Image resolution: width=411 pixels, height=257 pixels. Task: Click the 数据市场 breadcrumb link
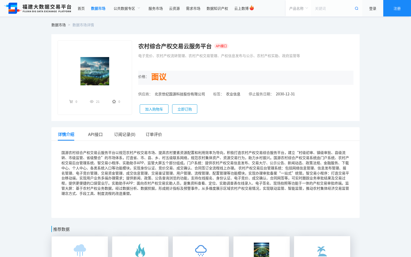pyautogui.click(x=59, y=25)
